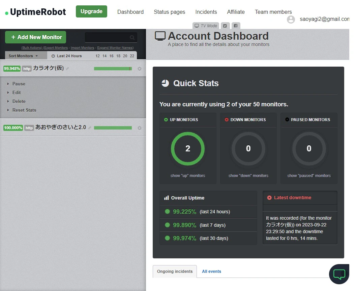Click the 99.890% last 7 days value

click(x=184, y=225)
